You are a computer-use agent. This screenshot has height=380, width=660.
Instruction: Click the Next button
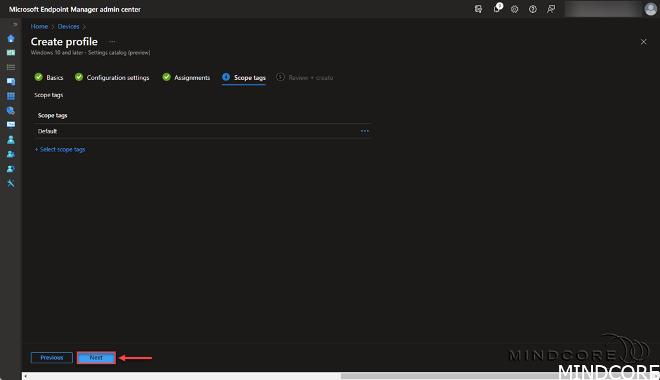96,357
